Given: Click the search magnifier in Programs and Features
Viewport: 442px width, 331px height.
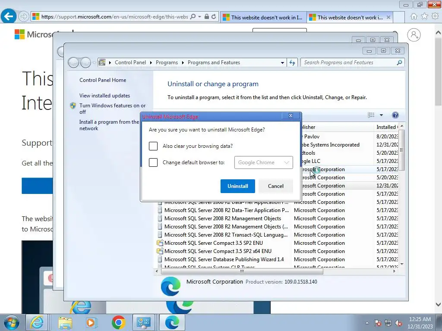Looking at the screenshot, I should click(399, 62).
